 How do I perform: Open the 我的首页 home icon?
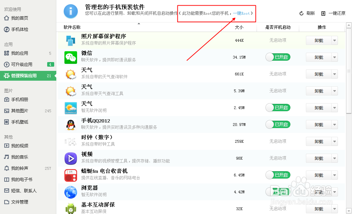point(6,18)
